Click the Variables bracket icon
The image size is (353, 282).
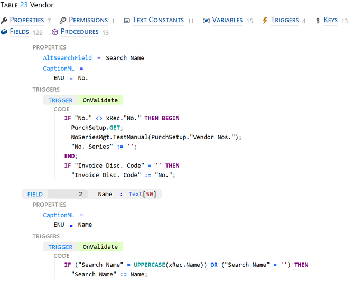click(206, 21)
